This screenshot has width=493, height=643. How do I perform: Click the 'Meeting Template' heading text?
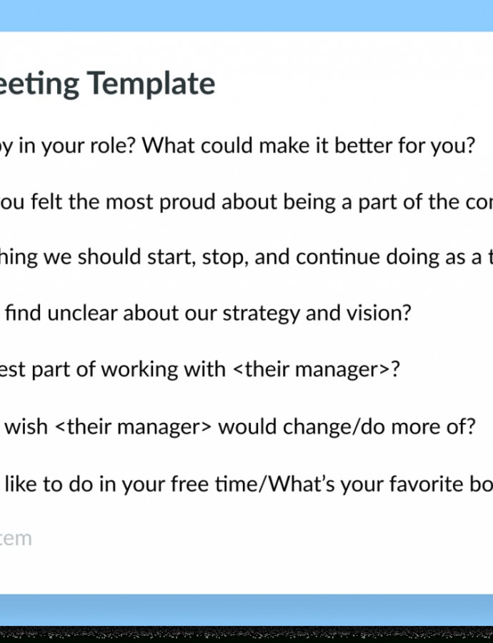tap(107, 84)
